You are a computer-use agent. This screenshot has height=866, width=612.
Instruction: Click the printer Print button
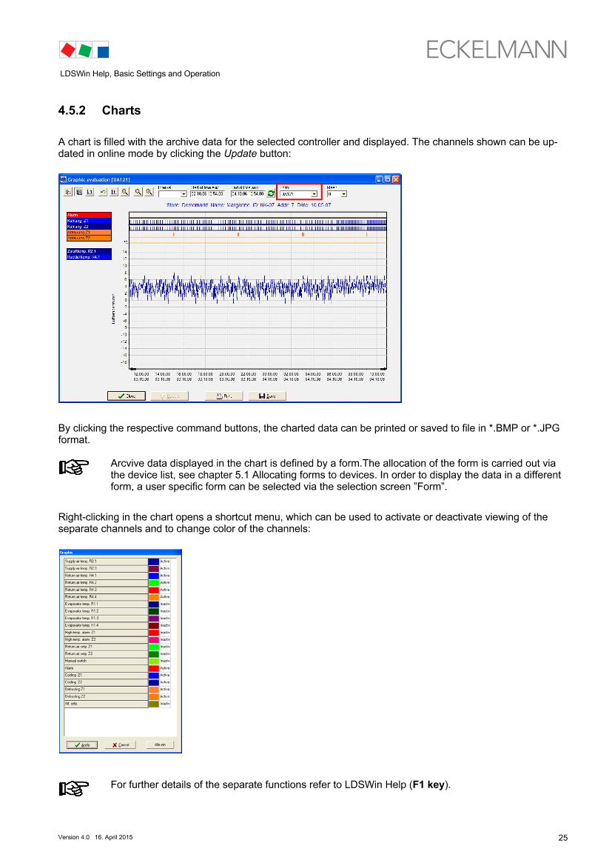223,396
